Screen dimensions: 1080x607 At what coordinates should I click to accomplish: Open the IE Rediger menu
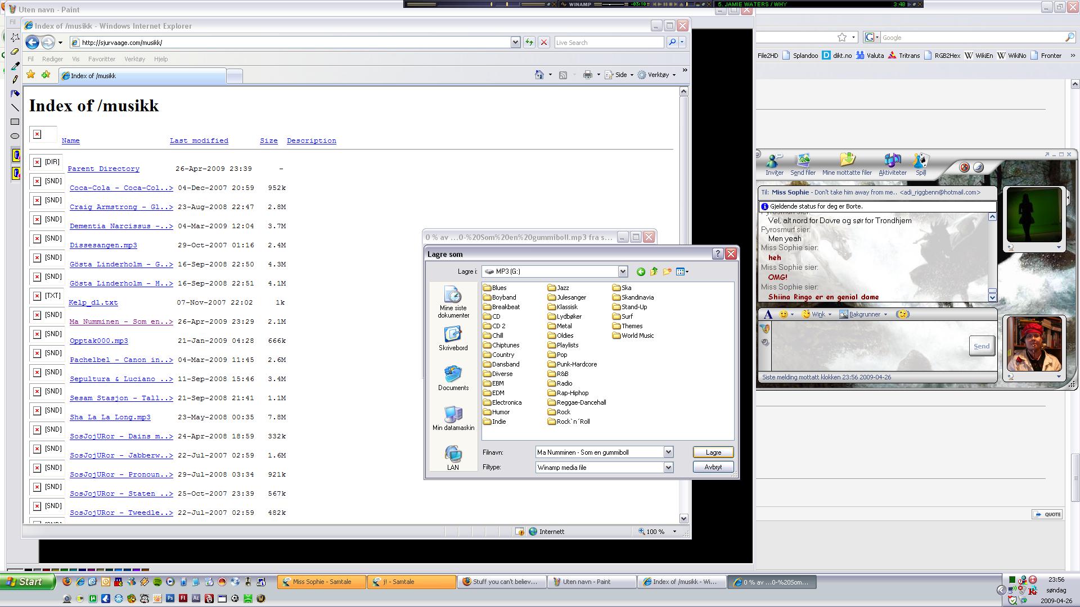[x=52, y=58]
